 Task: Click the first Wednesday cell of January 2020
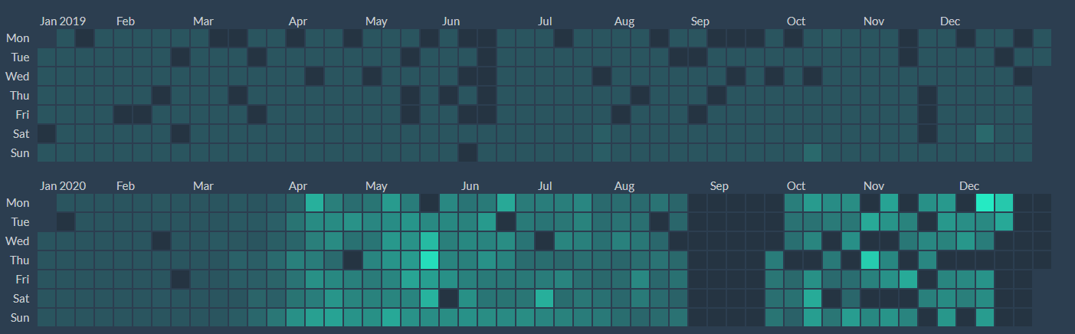[x=47, y=241]
